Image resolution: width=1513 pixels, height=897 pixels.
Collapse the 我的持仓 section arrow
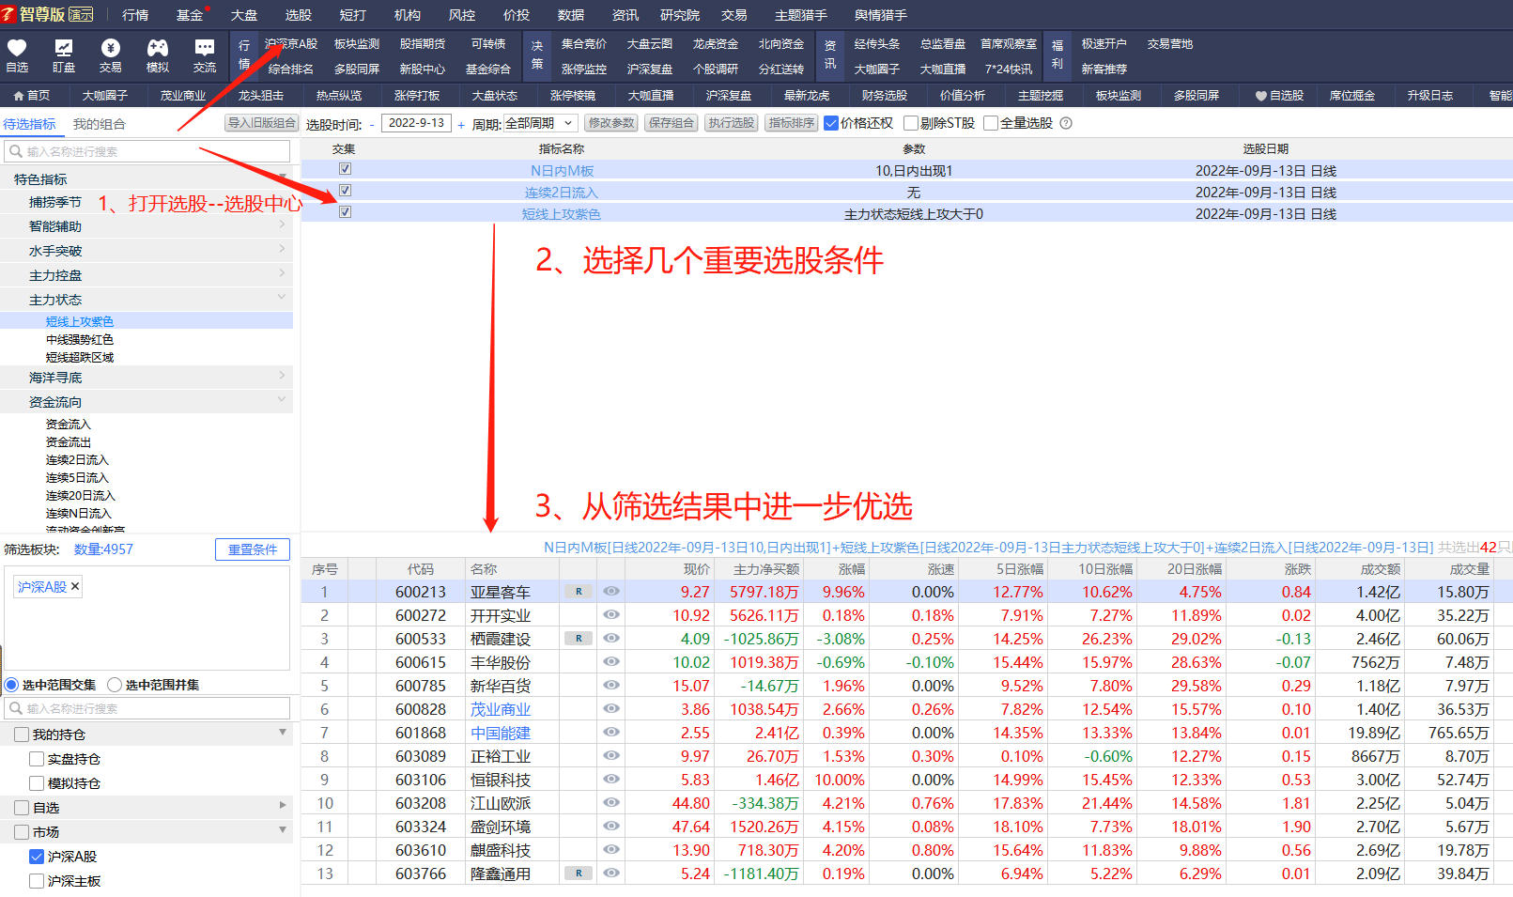pyautogui.click(x=283, y=733)
